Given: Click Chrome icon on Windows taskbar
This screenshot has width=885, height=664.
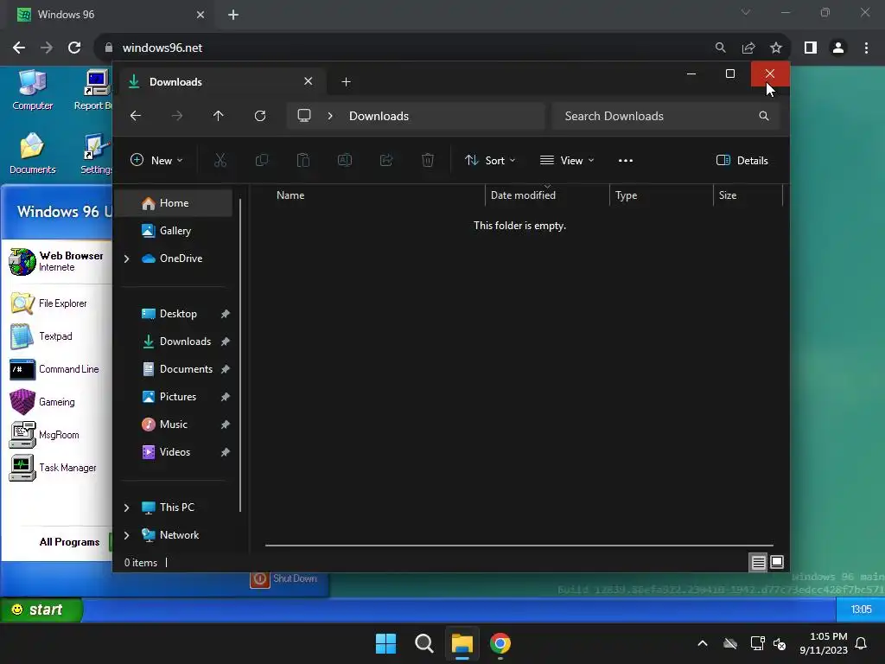Looking at the screenshot, I should [x=500, y=643].
